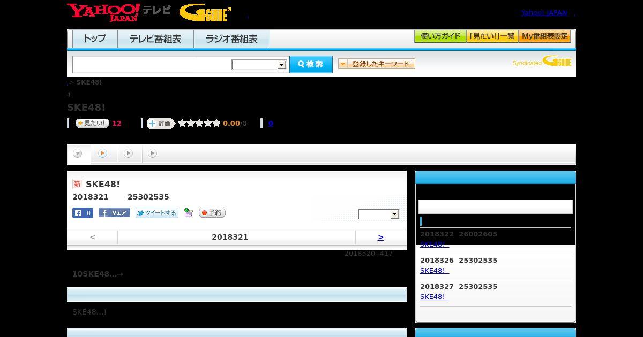This screenshot has width=643, height=337.
Task: Open the Yahoo! JAPAN link at top right
Action: (x=544, y=13)
